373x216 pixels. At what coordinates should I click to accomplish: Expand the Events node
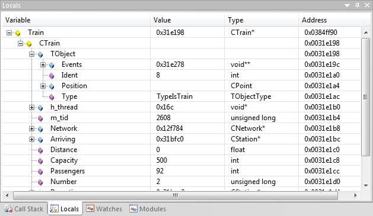pos(43,65)
